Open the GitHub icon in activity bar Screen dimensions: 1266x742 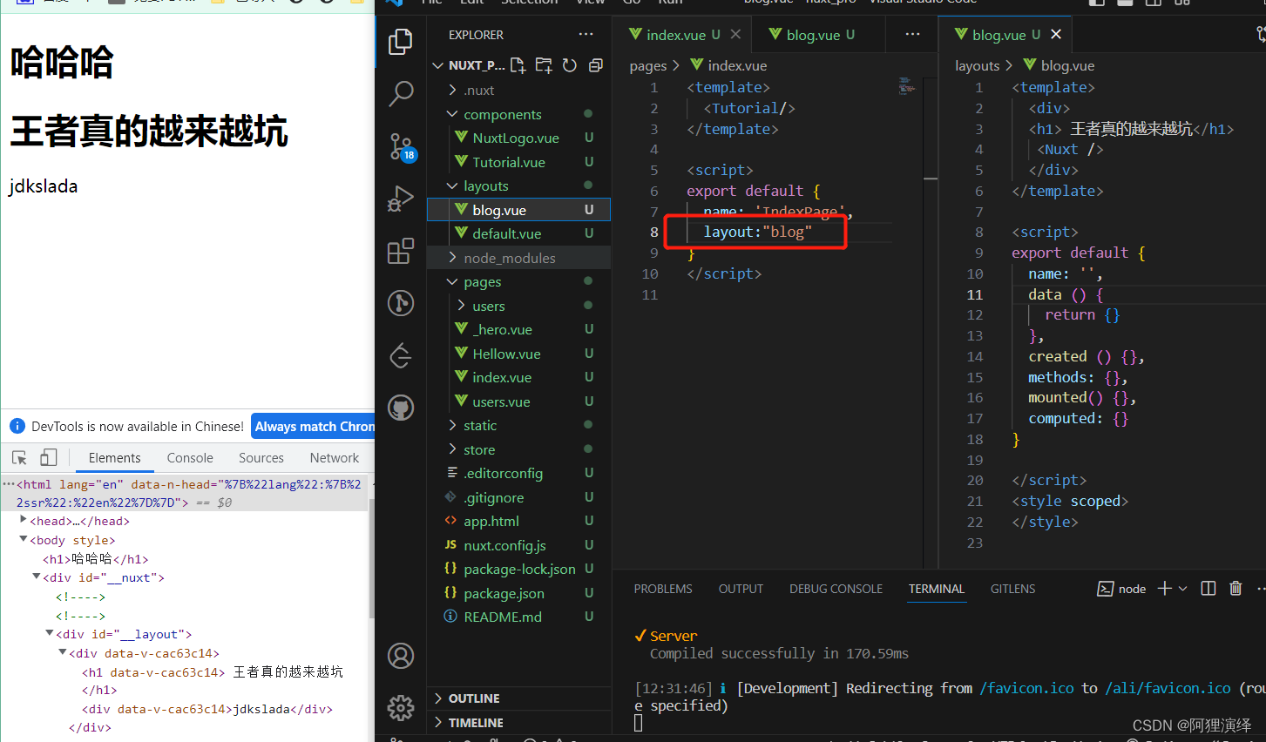click(x=401, y=408)
